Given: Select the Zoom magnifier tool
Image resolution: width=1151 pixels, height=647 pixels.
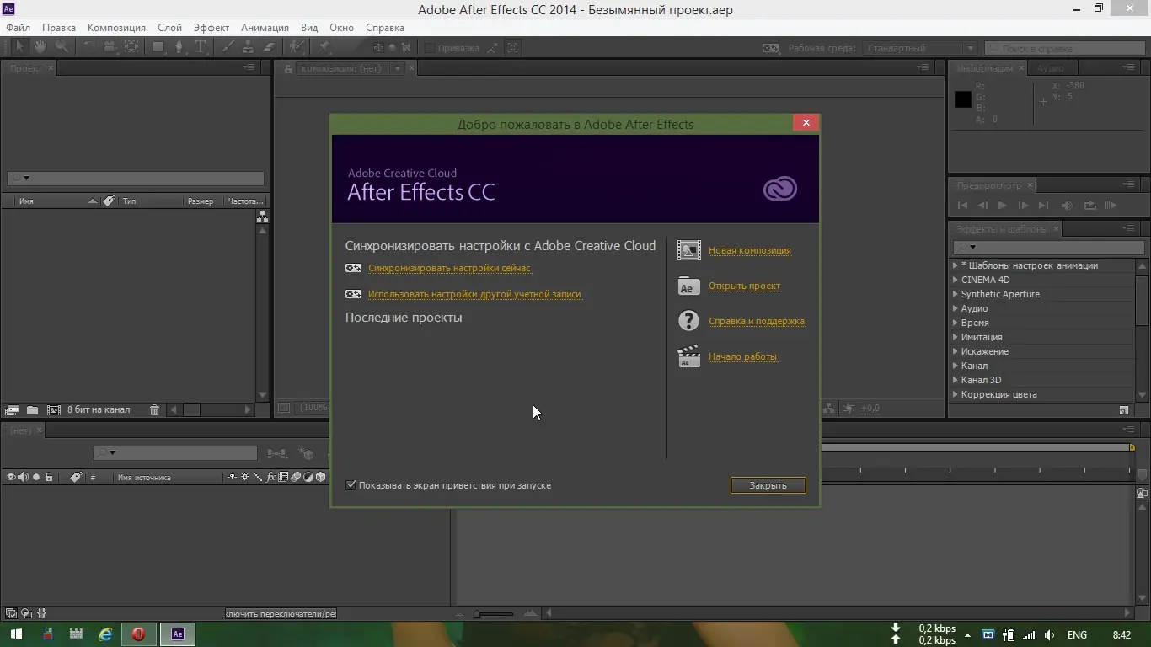Looking at the screenshot, I should click(62, 47).
